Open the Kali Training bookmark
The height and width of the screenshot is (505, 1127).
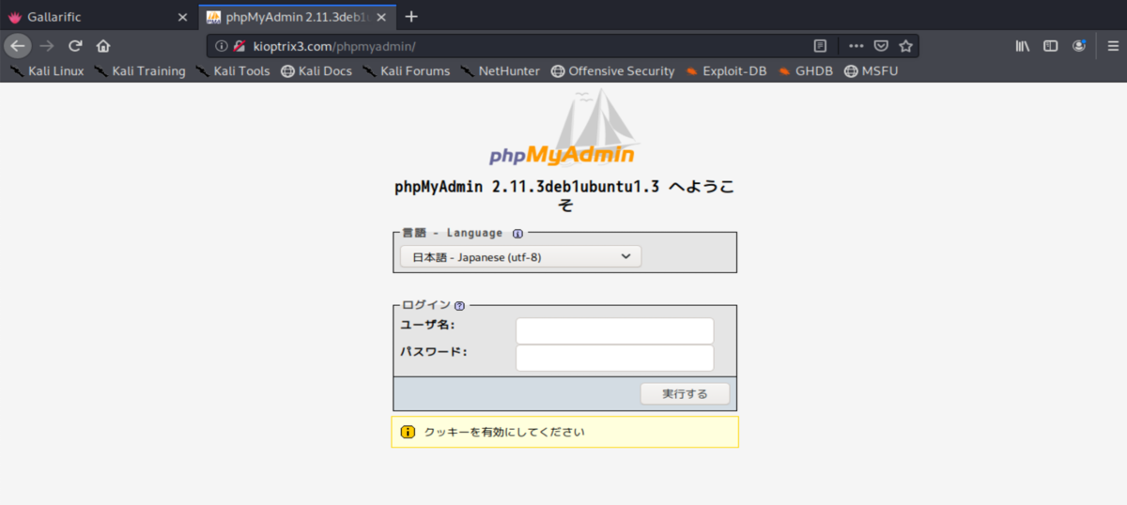140,70
